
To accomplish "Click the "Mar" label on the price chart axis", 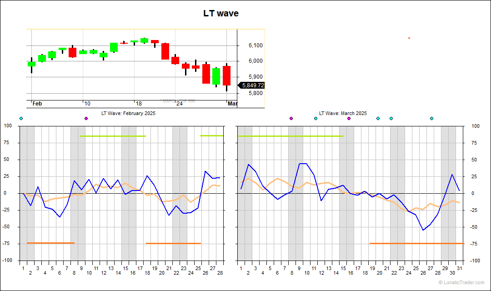I will 232,104.
